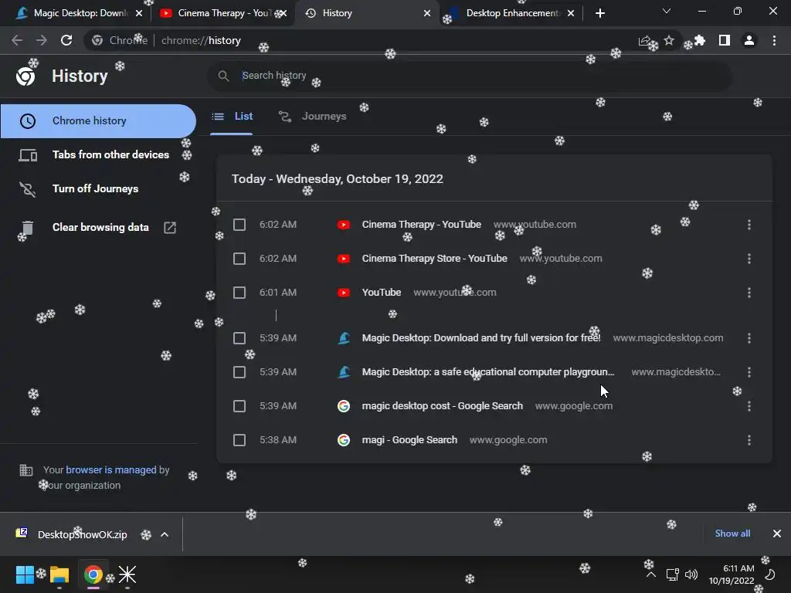The image size is (791, 593).
Task: Click the YouTube favicon of Cinema Therapy Store entry
Action: click(x=344, y=259)
